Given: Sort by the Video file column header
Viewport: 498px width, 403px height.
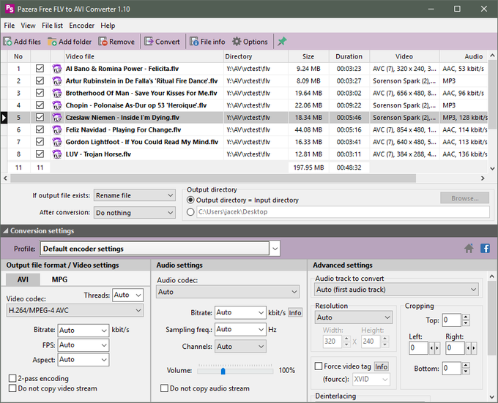Looking at the screenshot, I should [144, 56].
